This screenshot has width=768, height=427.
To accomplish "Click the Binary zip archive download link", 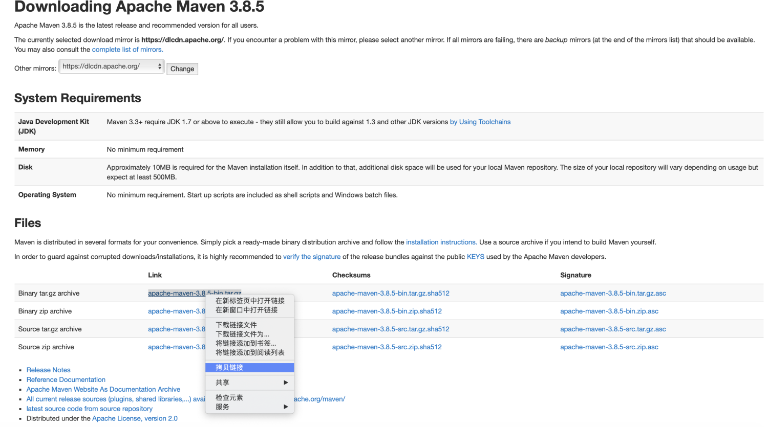I will click(177, 311).
